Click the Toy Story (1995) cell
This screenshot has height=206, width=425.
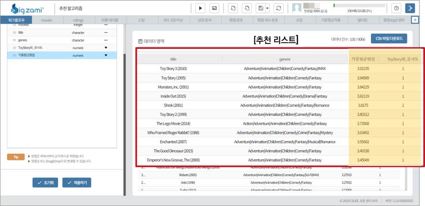(173, 78)
